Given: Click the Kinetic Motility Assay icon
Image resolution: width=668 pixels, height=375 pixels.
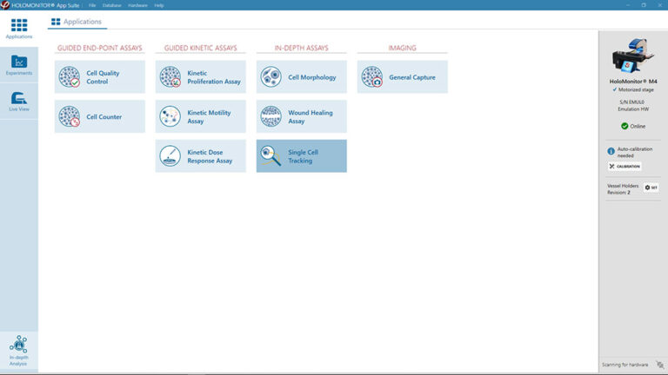Looking at the screenshot, I should point(170,116).
